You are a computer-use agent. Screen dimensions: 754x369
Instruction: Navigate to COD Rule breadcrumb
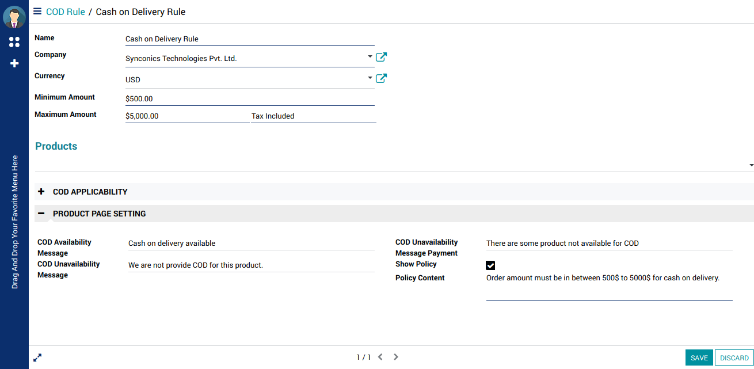[x=66, y=12]
